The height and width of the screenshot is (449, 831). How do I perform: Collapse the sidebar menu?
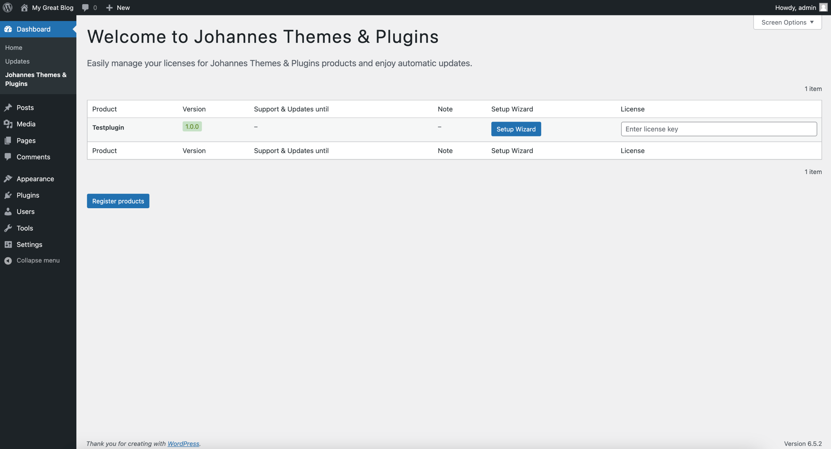pyautogui.click(x=38, y=261)
